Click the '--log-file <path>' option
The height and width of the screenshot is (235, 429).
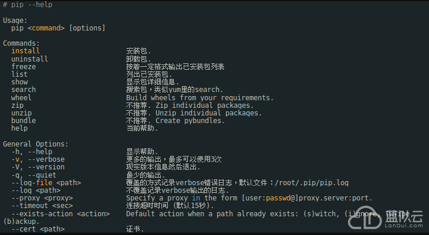pos(46,182)
